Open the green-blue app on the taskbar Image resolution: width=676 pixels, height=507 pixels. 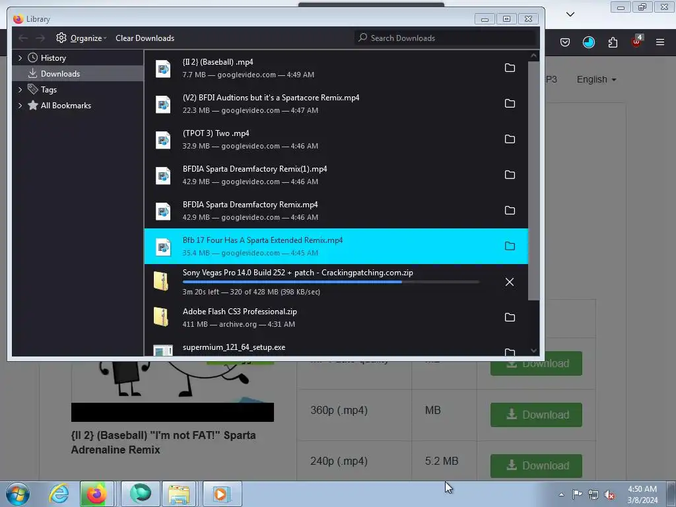(x=141, y=494)
